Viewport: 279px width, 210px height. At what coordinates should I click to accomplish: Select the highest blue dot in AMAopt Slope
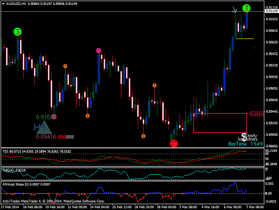(235, 183)
